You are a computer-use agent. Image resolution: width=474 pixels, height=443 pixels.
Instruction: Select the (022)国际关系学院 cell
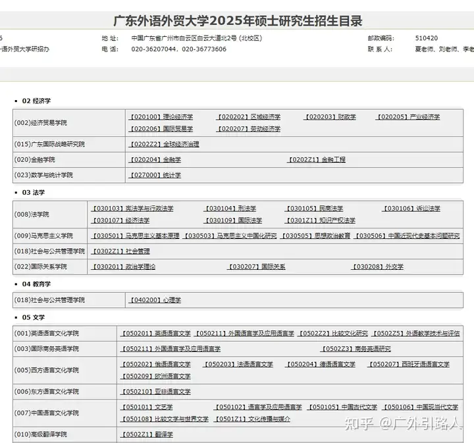coord(50,267)
